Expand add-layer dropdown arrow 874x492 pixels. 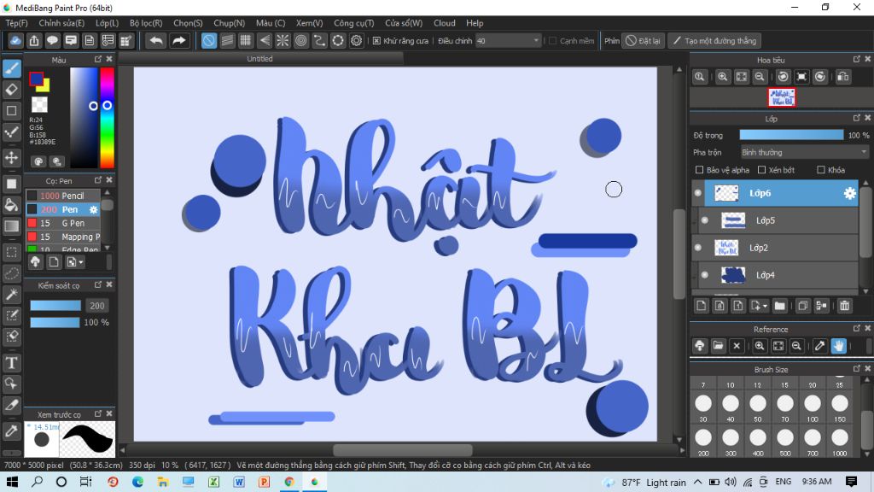765,307
